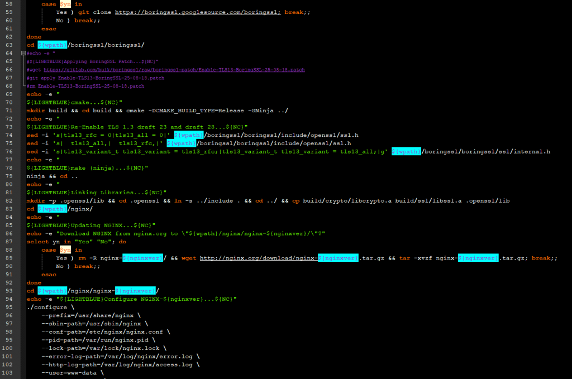Click line number 58 in the gutter

click(x=8, y=4)
